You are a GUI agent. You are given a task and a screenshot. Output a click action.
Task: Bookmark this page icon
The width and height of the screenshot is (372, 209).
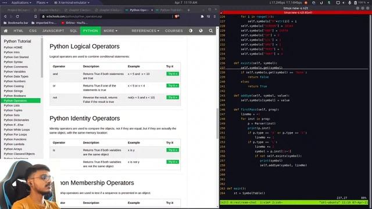click(35, 17)
